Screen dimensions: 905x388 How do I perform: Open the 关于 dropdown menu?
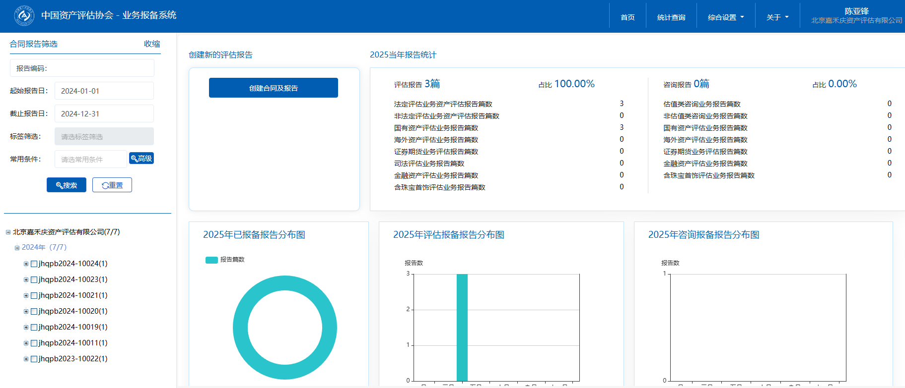(777, 17)
